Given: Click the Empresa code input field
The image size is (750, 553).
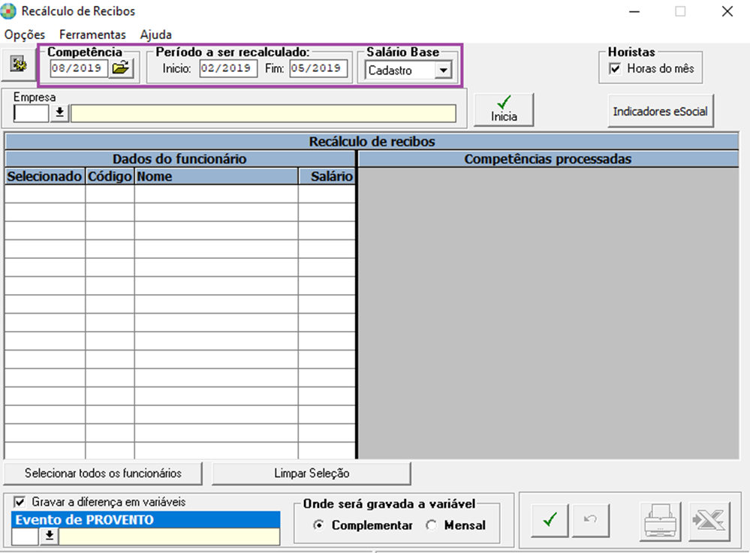Looking at the screenshot, I should (x=31, y=114).
